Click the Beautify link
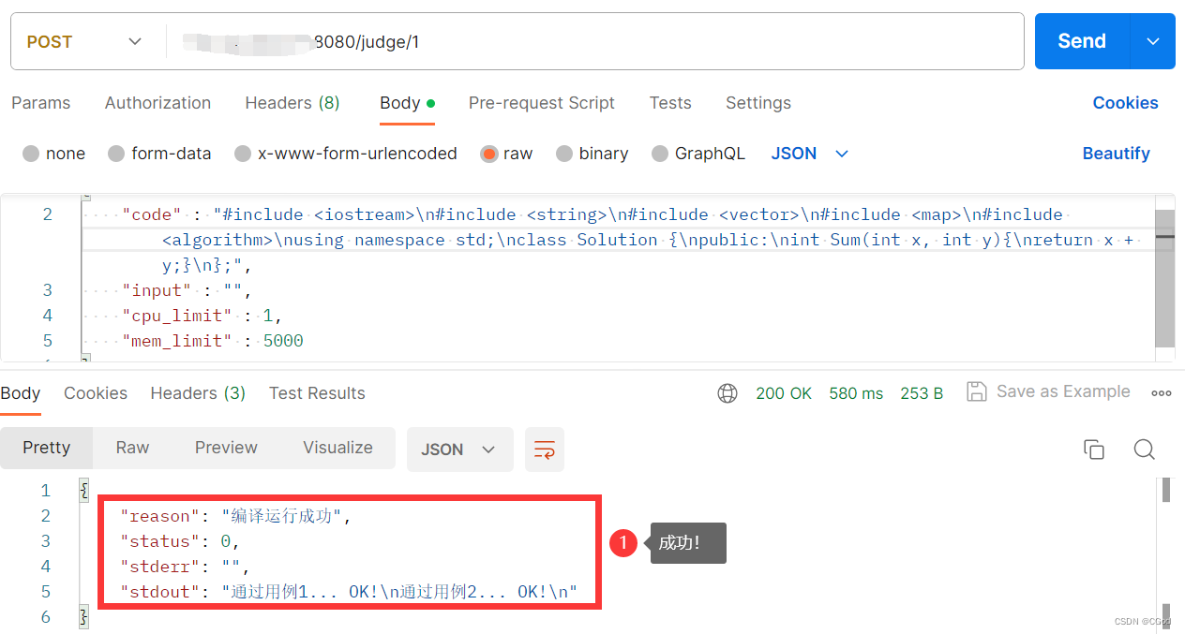1185x634 pixels. 1116,154
